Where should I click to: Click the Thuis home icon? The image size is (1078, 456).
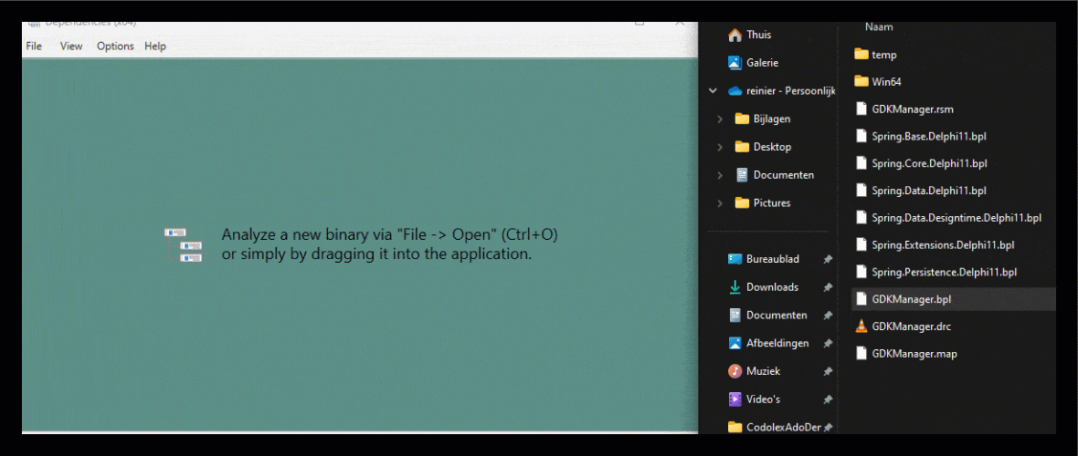[735, 35]
